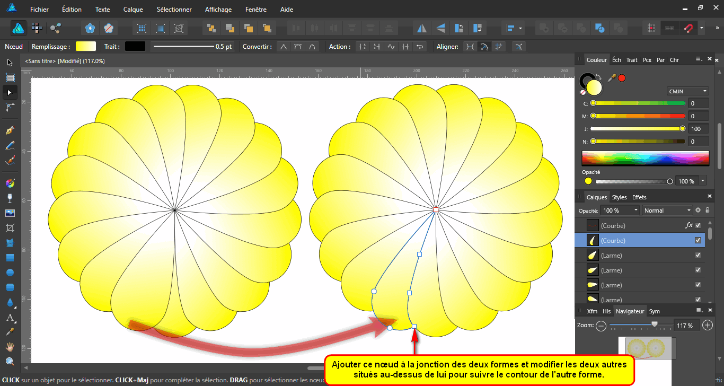Select the Pen tool

(10, 130)
